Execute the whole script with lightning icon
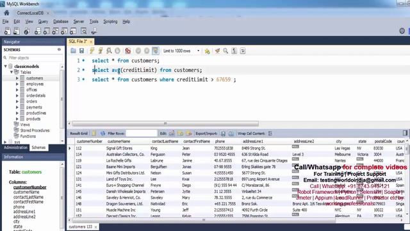410x231 pixels. pos(92,51)
